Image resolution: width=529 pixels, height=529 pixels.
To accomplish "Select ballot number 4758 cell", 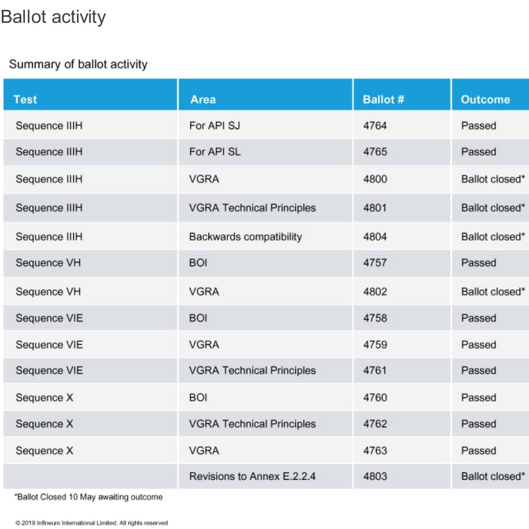I will 402,318.
